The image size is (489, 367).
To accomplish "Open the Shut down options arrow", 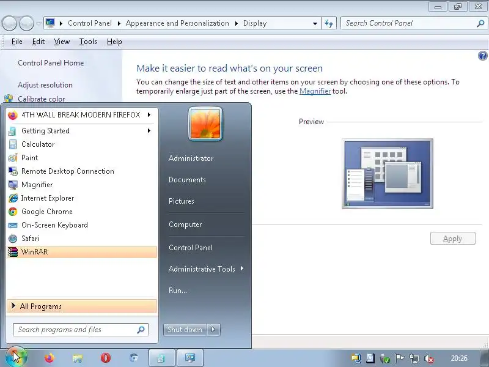I will 213,330.
